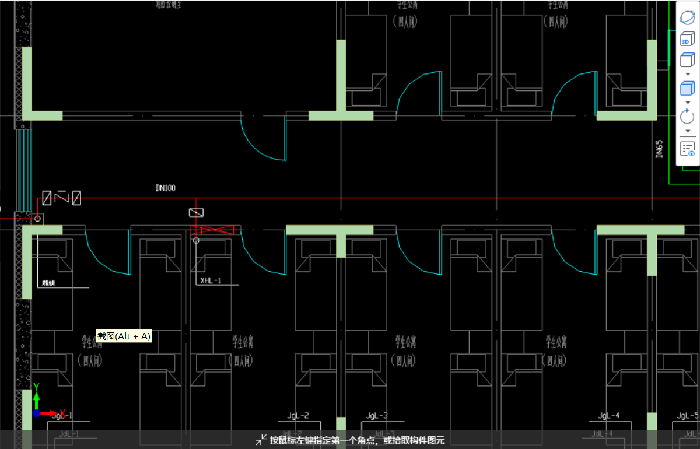The width and height of the screenshot is (700, 449).
Task: Pick the XHL-1 riser label
Action: point(210,280)
